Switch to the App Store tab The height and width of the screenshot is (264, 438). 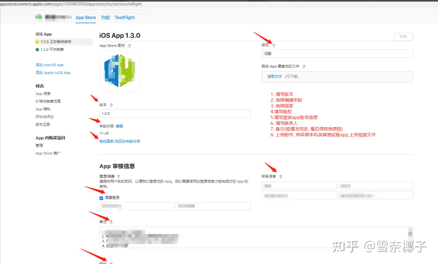coord(85,18)
